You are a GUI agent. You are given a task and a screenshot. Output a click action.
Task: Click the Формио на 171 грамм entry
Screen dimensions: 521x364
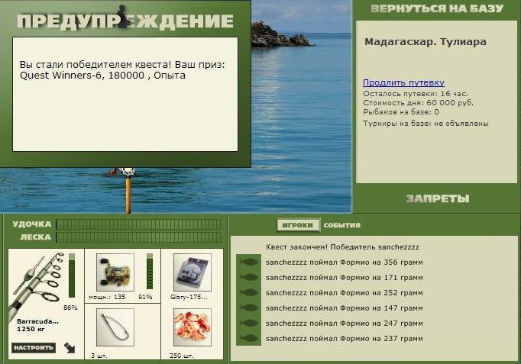pyautogui.click(x=345, y=278)
